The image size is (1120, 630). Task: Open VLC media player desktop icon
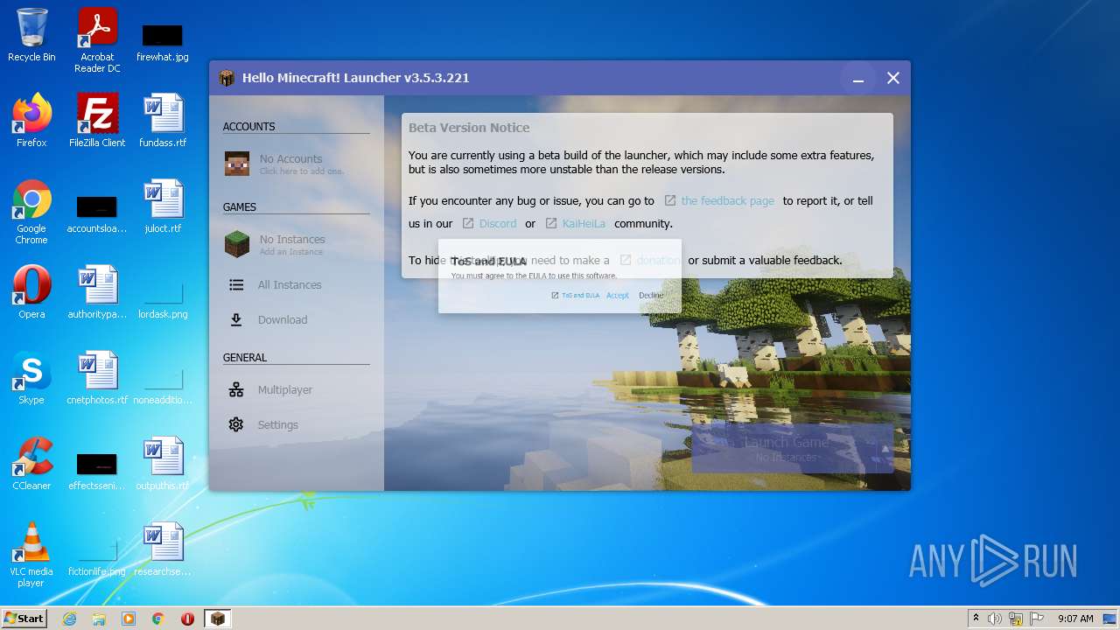pyautogui.click(x=31, y=555)
